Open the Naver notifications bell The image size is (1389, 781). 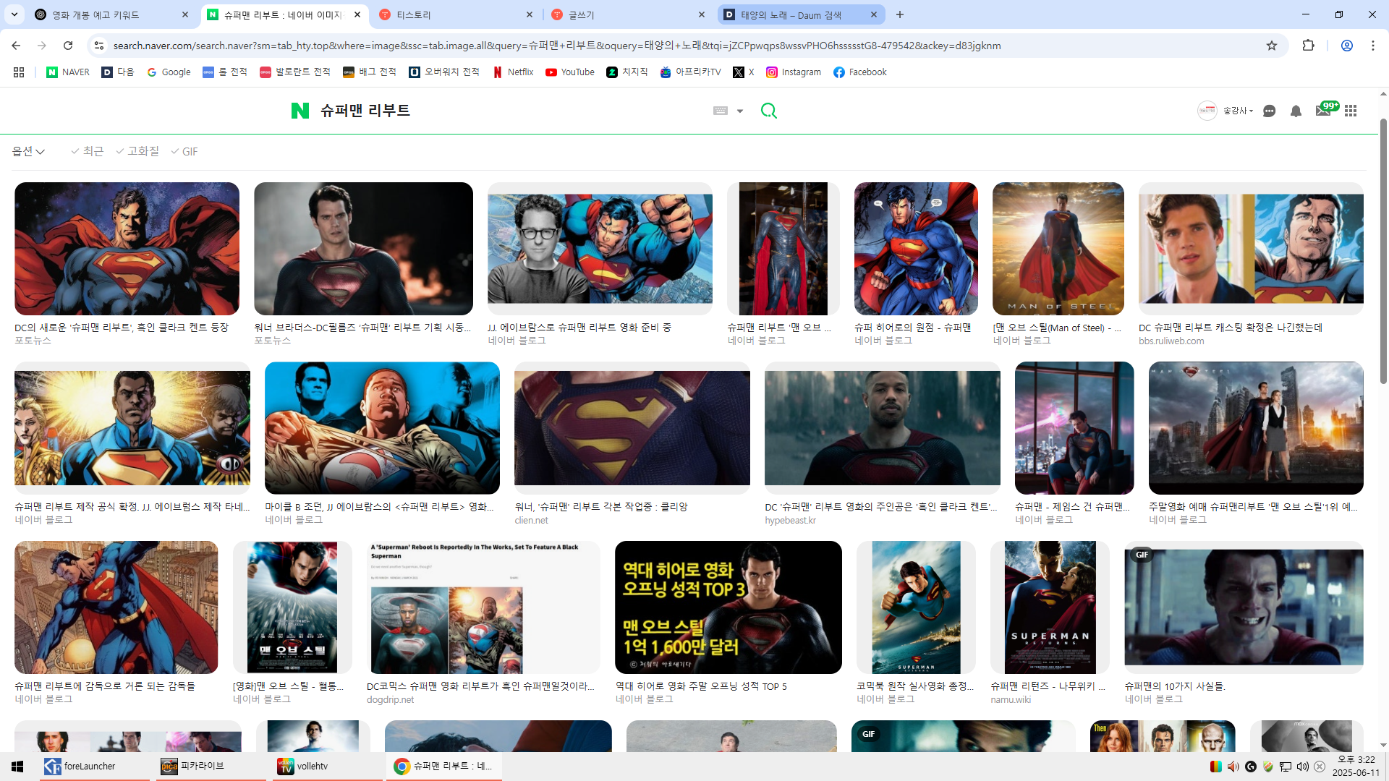(1296, 111)
